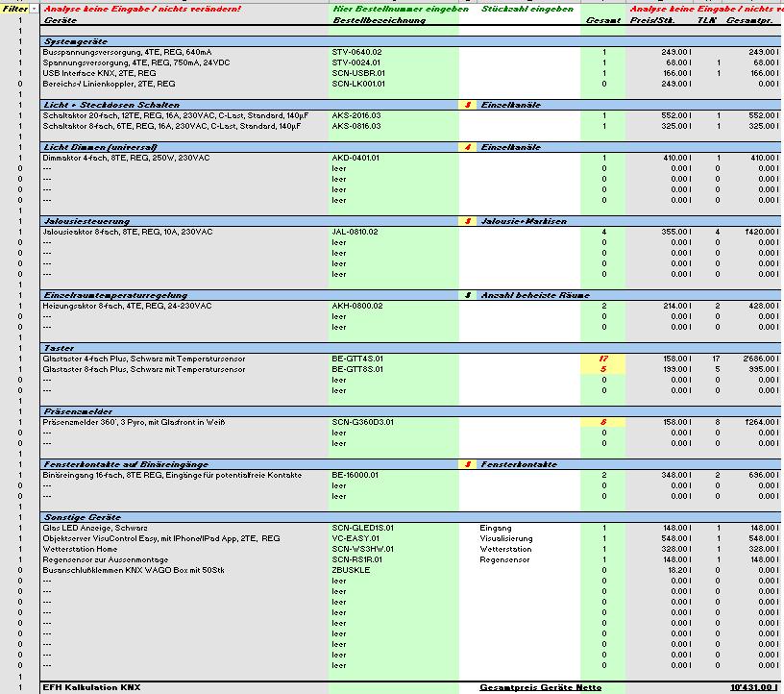Screen dimensions: 784x694
Task: Click the unit price '18.20' for Busanschlußklemmen
Action: [677, 570]
